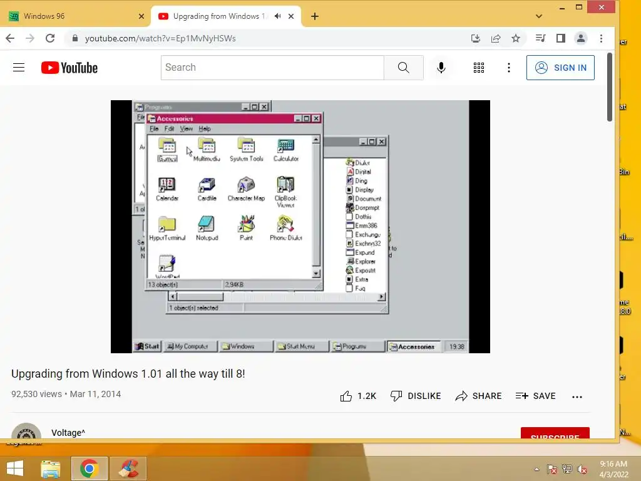Click share this page icon in address bar
The height and width of the screenshot is (481, 641).
coord(496,38)
